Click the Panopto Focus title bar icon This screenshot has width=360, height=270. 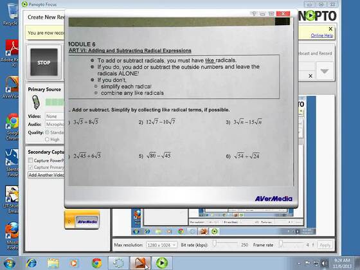[x=24, y=4]
